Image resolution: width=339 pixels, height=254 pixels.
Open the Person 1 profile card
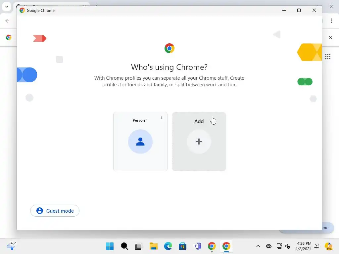coord(140,142)
